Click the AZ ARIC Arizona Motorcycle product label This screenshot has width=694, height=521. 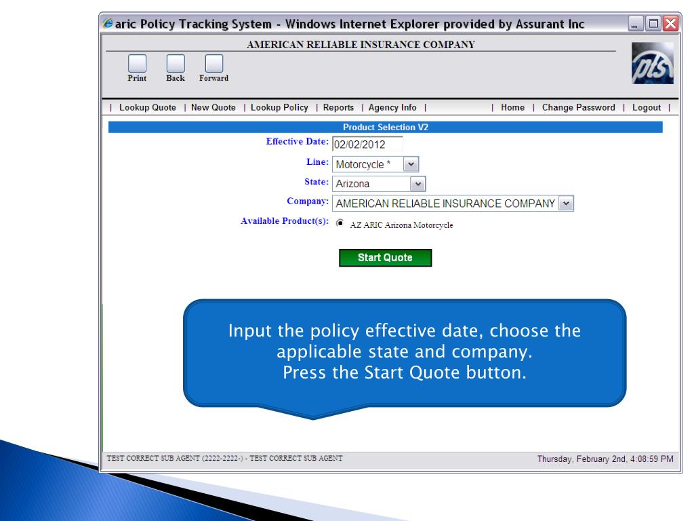(x=401, y=225)
